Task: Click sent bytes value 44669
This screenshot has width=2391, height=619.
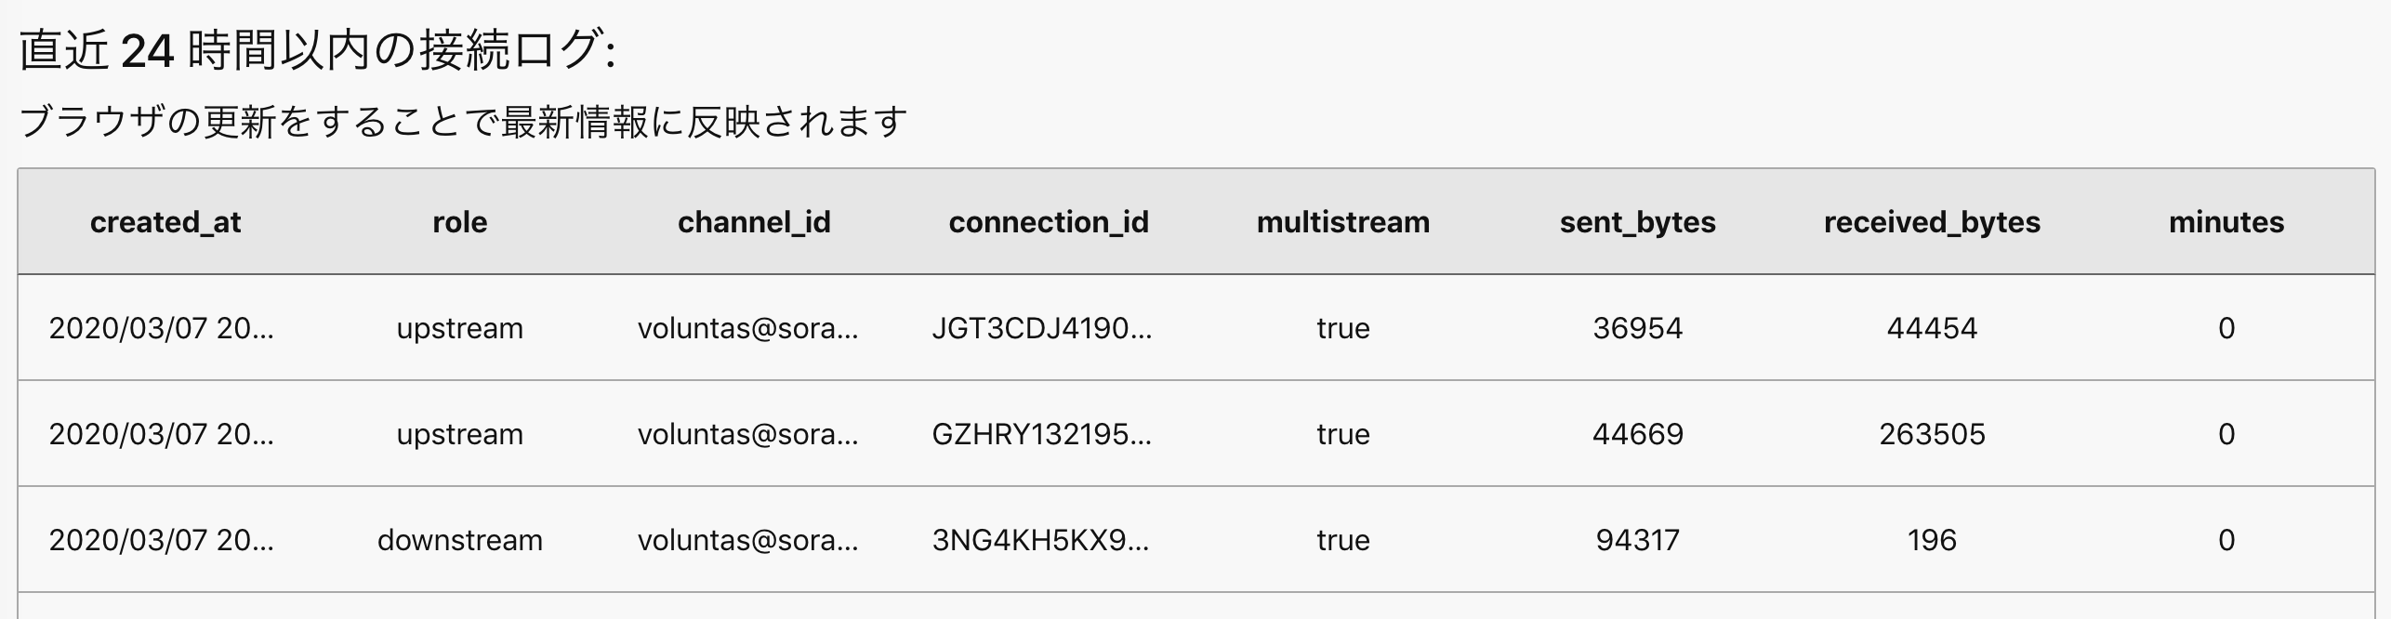Action: tap(1637, 434)
